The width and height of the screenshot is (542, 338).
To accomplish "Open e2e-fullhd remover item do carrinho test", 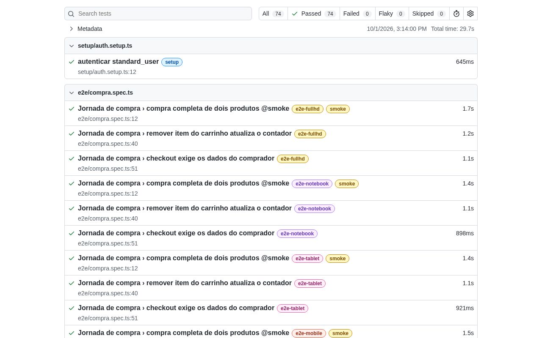I will tap(185, 134).
